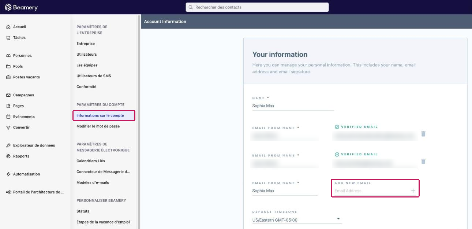
Task: Click the Personnes people icon
Action: pos(8,56)
